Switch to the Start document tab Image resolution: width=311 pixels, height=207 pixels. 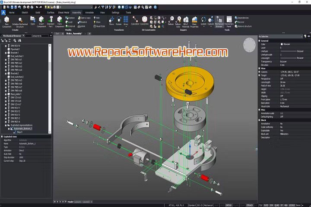click(57, 34)
